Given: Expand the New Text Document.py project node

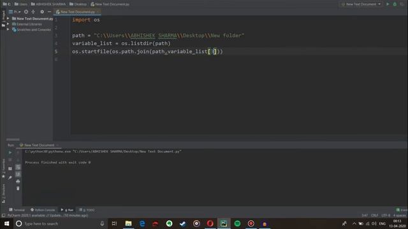Looking at the screenshot, I should pos(8,18).
